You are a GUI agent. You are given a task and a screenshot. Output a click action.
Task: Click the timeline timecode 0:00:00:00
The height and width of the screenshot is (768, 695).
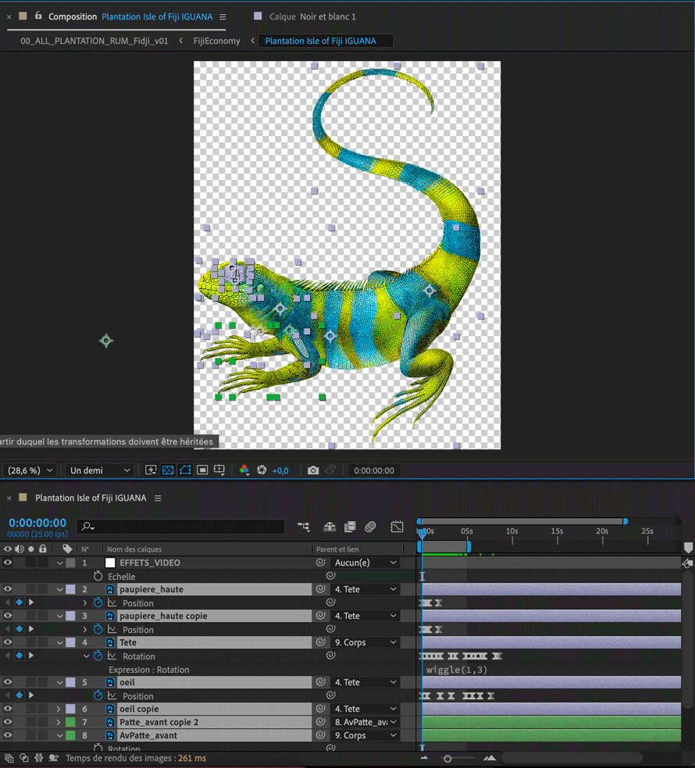(x=37, y=523)
